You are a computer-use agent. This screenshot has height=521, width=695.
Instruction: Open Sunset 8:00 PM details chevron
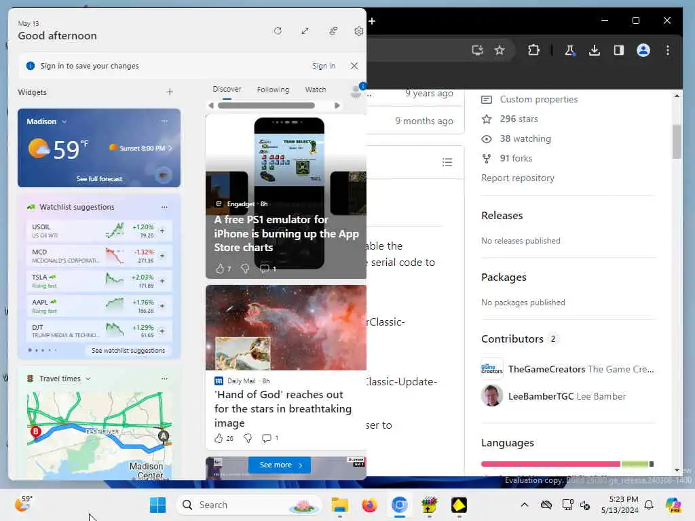click(170, 148)
